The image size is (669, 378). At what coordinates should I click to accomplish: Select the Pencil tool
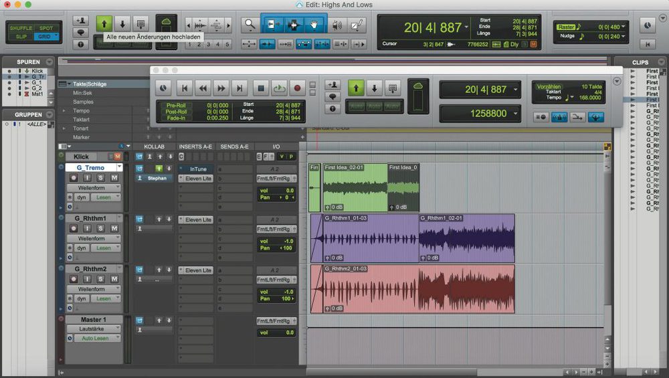(356, 25)
